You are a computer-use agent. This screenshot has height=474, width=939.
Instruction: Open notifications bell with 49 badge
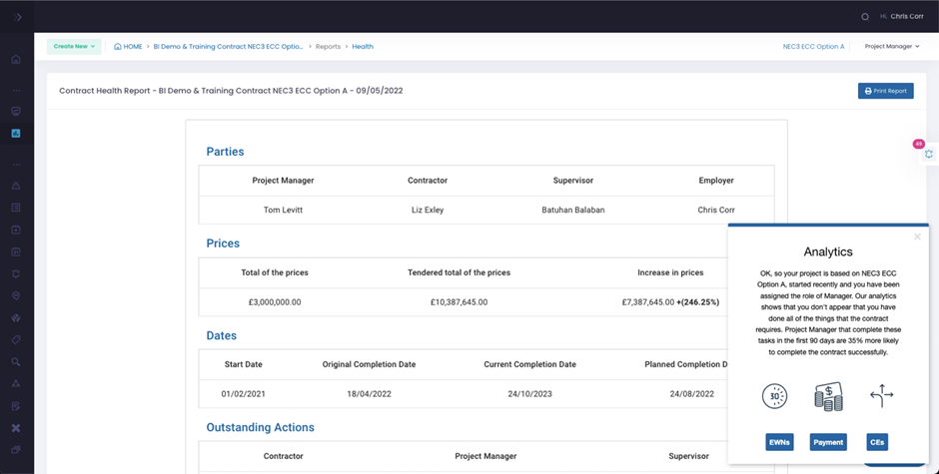click(928, 154)
